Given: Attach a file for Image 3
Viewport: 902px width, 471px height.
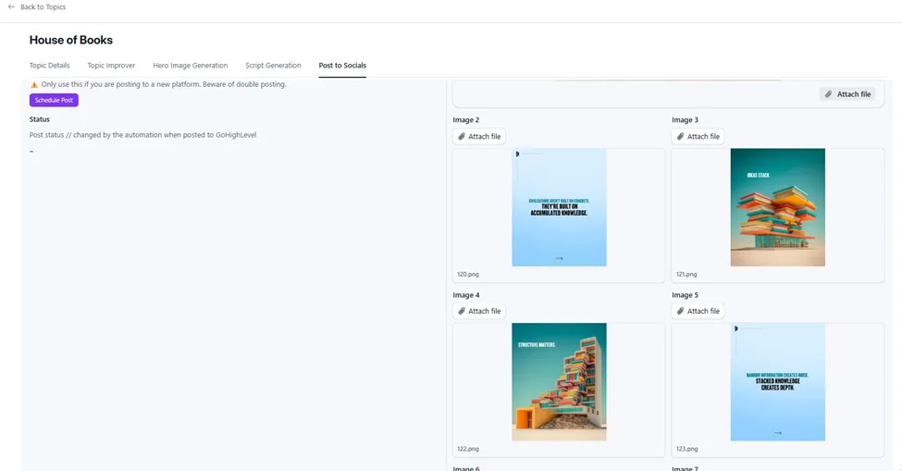Looking at the screenshot, I should tap(698, 136).
